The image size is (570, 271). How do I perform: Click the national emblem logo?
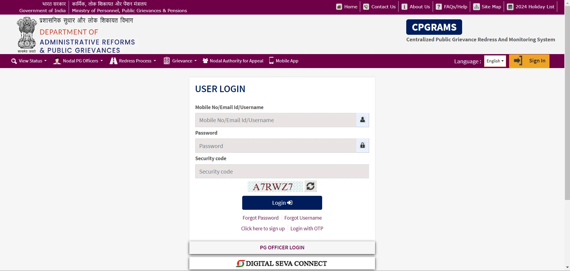[27, 35]
